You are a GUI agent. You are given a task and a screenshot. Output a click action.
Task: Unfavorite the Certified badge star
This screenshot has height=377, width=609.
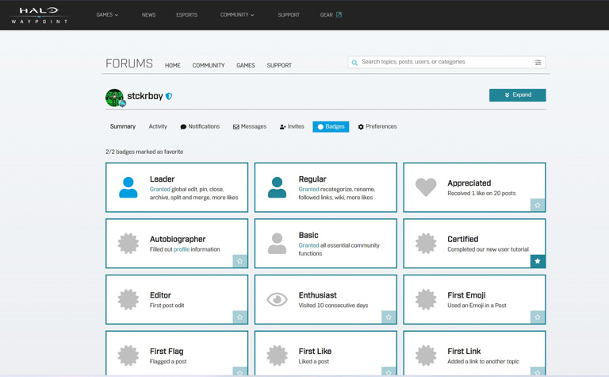[x=538, y=261]
